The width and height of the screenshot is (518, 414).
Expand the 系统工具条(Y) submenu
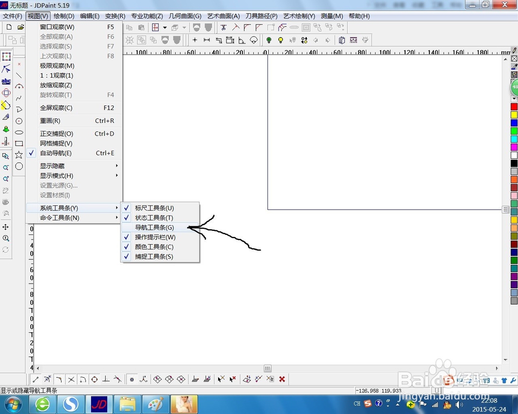tap(74, 208)
